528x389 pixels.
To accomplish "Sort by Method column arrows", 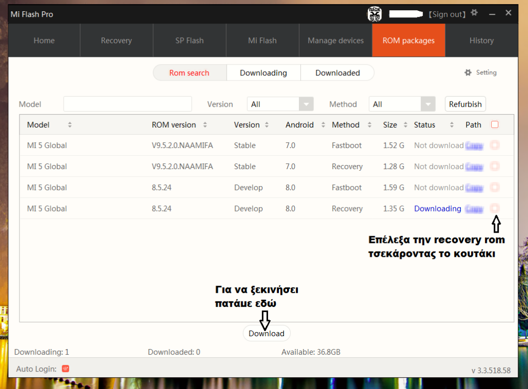I will click(x=369, y=125).
